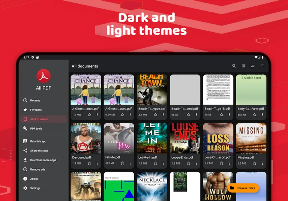This screenshot has width=288, height=201.
Task: Open the Let Me In cover thumbnail
Action: coord(152,138)
